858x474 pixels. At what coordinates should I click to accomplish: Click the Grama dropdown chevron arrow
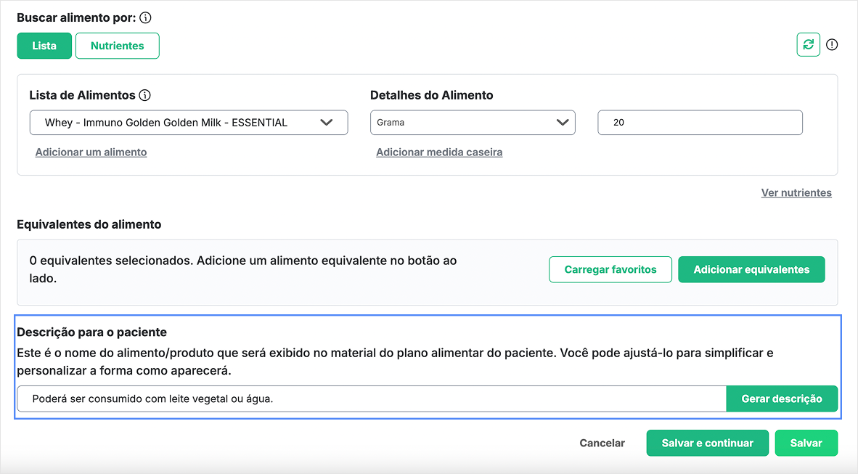click(x=563, y=123)
